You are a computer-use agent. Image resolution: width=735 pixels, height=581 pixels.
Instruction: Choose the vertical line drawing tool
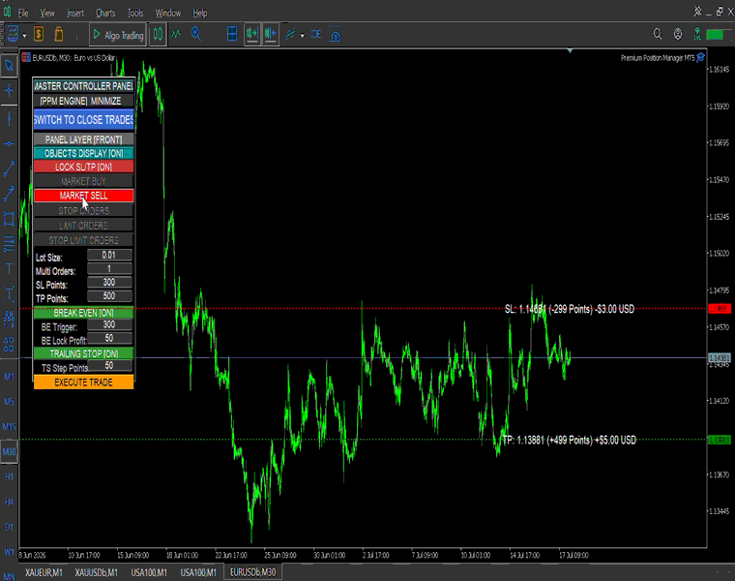[9, 118]
